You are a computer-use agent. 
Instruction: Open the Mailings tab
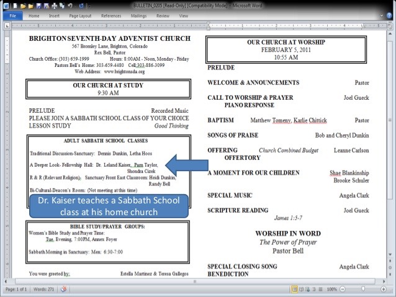[x=138, y=16]
